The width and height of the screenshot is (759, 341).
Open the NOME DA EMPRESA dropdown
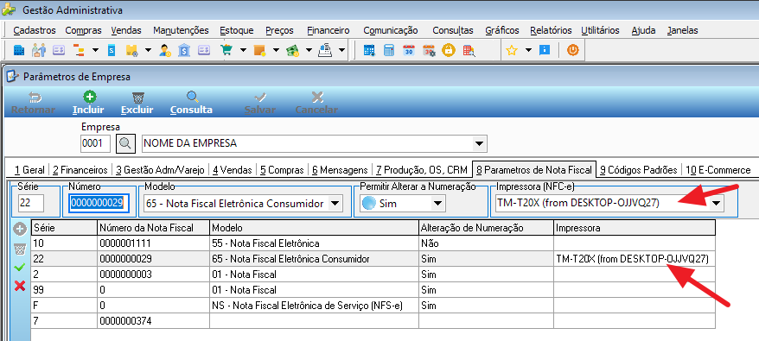click(x=479, y=143)
